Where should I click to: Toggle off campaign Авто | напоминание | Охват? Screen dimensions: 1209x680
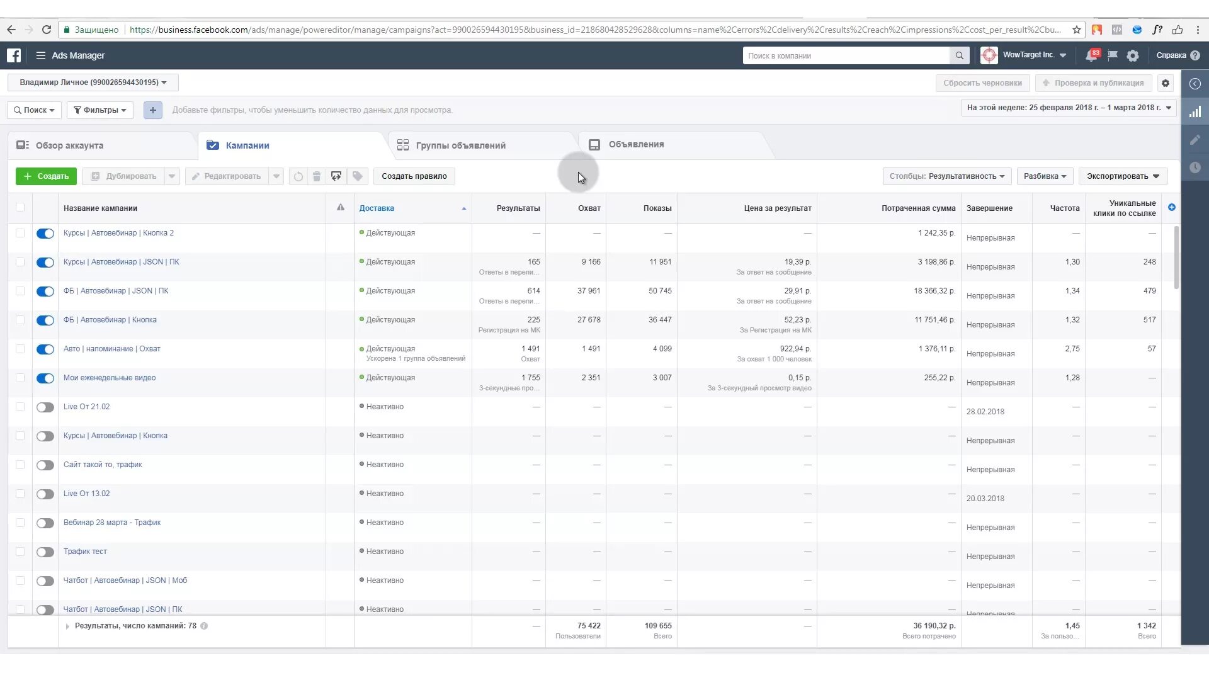(45, 349)
